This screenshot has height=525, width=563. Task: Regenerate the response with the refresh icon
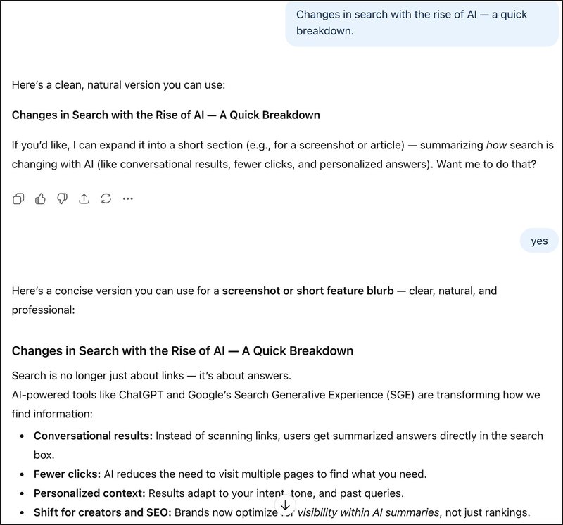[106, 198]
